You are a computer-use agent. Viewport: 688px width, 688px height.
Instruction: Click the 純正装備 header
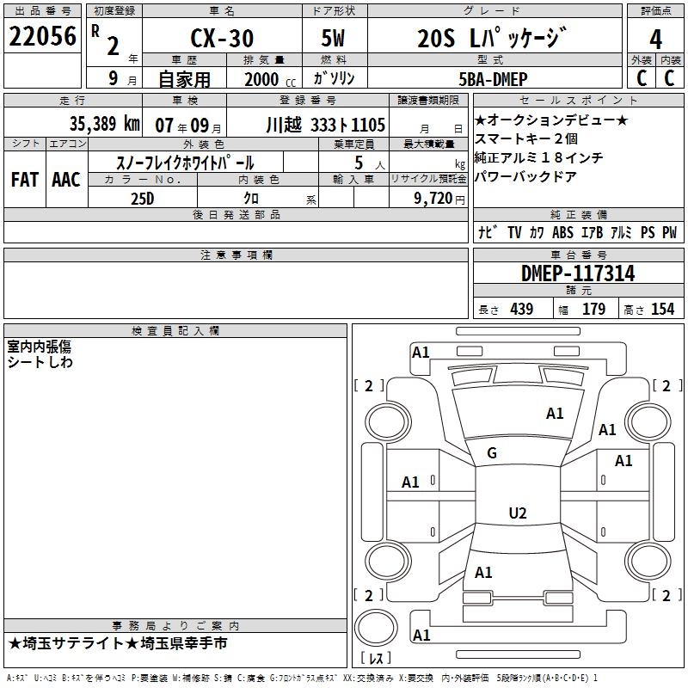point(578,214)
